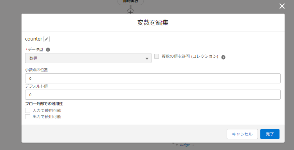Click the 即時実行 node on the canvas

click(x=130, y=2)
